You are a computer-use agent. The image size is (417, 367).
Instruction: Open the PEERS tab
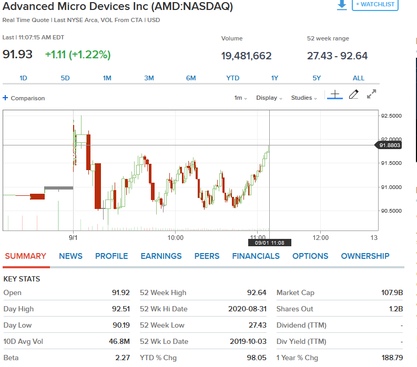pyautogui.click(x=207, y=256)
